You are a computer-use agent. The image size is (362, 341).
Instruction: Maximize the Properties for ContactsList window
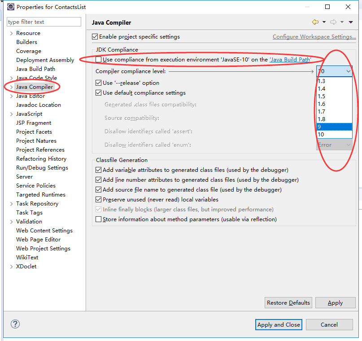click(x=327, y=7)
